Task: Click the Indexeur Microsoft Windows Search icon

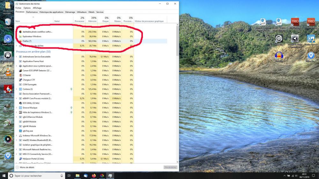Action: (x=20, y=136)
